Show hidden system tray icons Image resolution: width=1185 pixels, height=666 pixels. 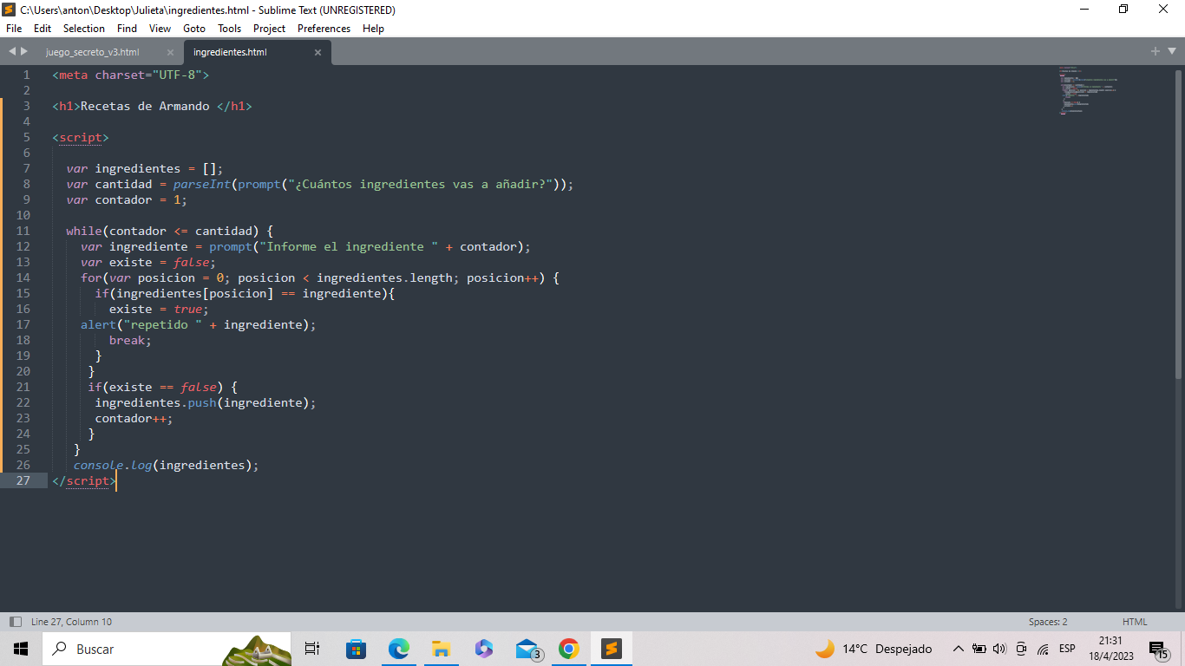[x=958, y=649]
